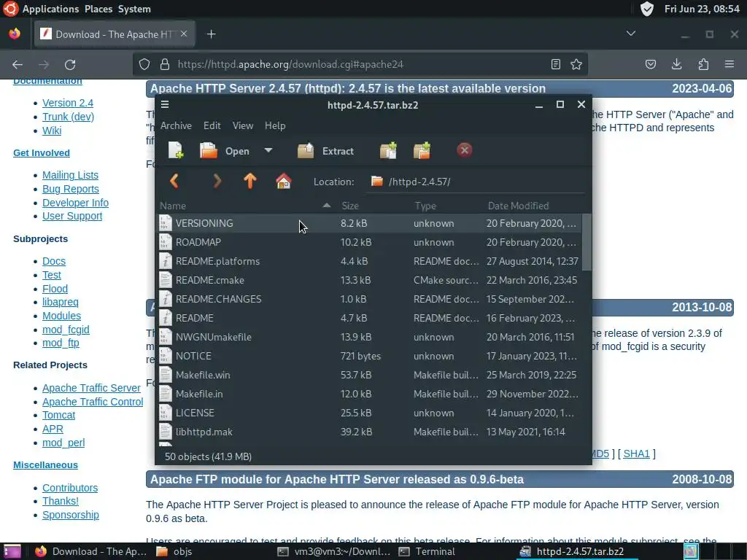Select the README.cmake file
747x560 pixels.
[x=369, y=280]
